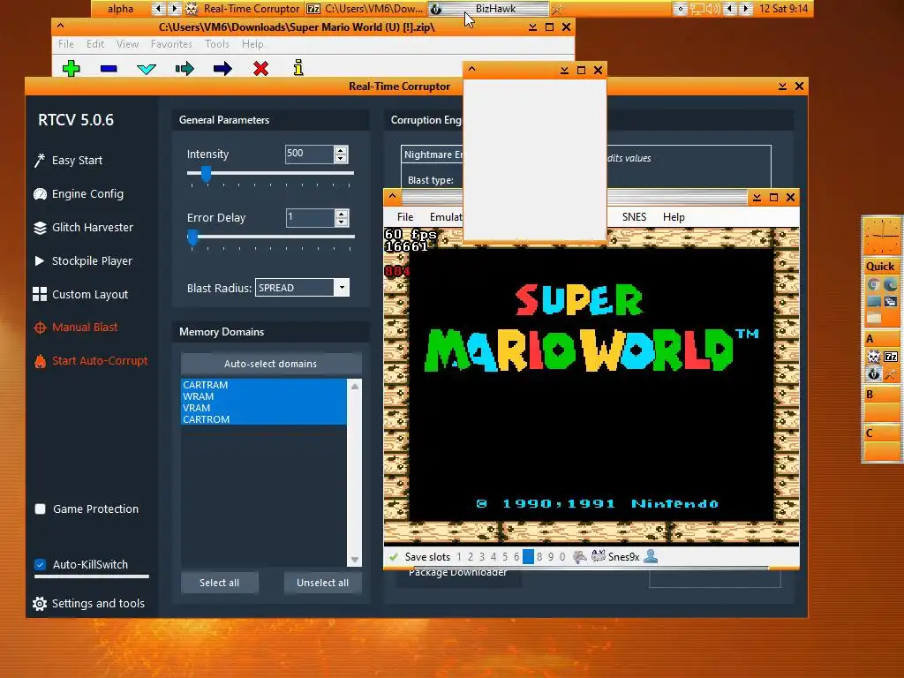Open Favorites menu in 7-Zip window
This screenshot has height=678, width=904.
pos(171,44)
